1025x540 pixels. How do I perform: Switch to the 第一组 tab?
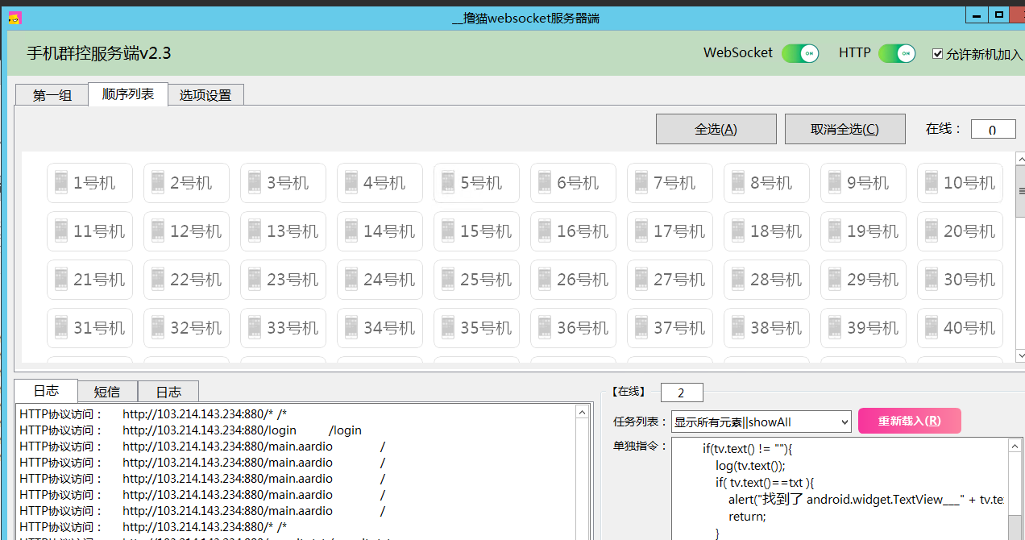coord(52,95)
